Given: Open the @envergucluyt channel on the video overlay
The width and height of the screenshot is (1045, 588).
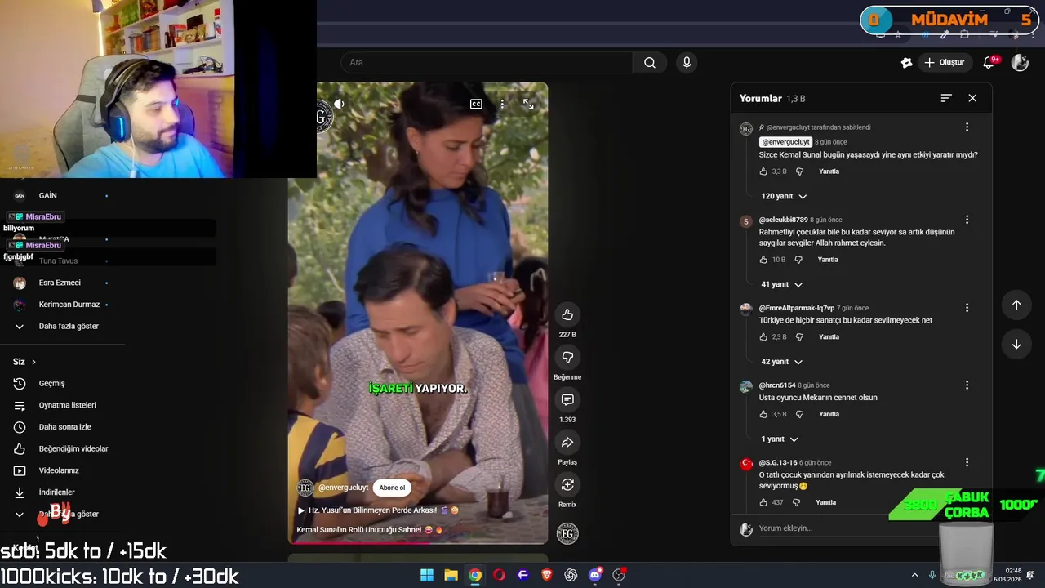Looking at the screenshot, I should (x=343, y=488).
